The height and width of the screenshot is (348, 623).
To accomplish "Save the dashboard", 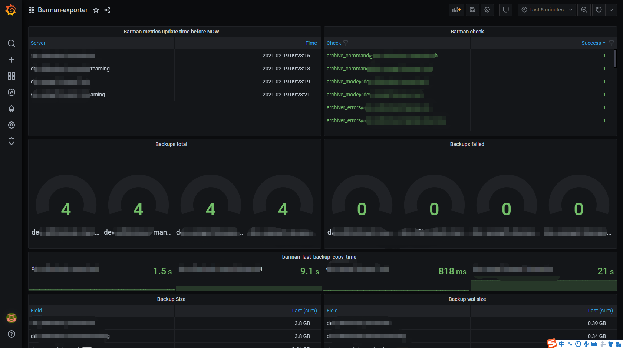I will (472, 10).
